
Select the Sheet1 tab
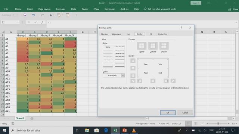(x=20, y=118)
